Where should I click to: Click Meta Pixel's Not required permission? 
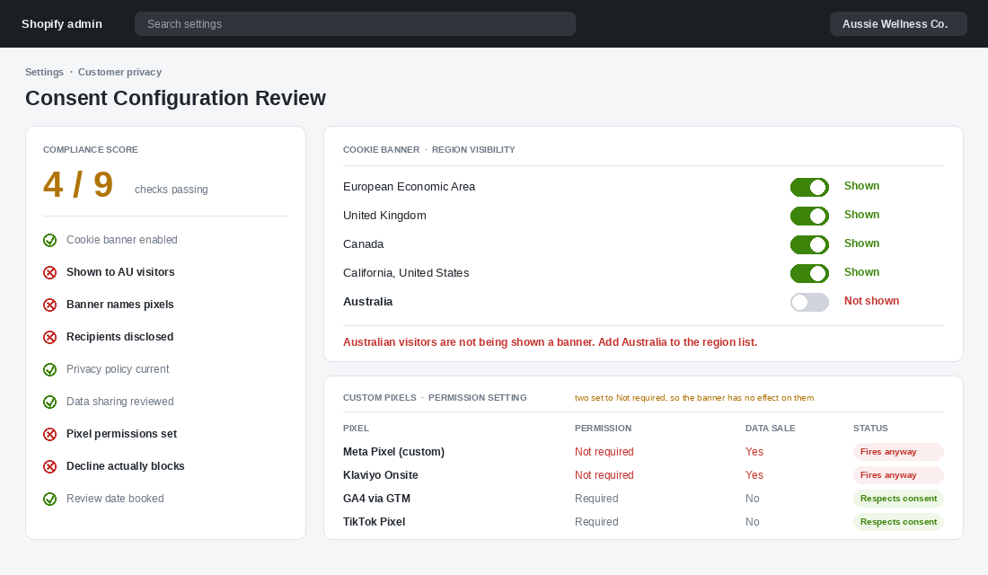(x=604, y=451)
